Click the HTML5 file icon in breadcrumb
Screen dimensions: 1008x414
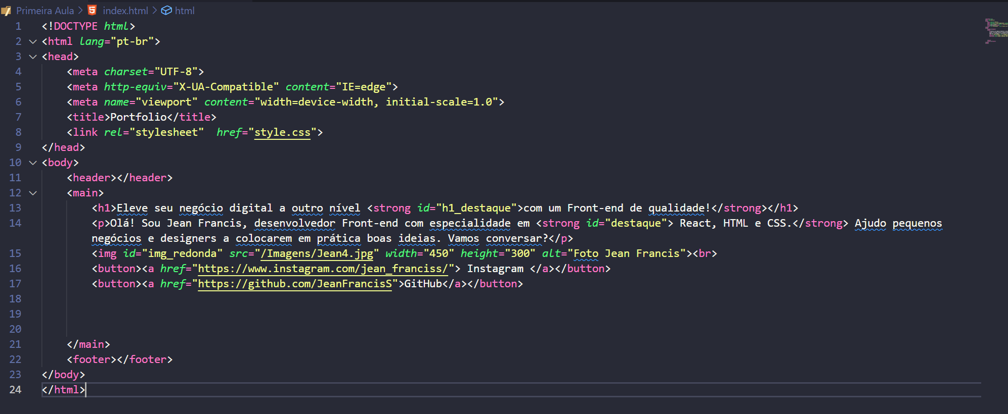(x=92, y=10)
